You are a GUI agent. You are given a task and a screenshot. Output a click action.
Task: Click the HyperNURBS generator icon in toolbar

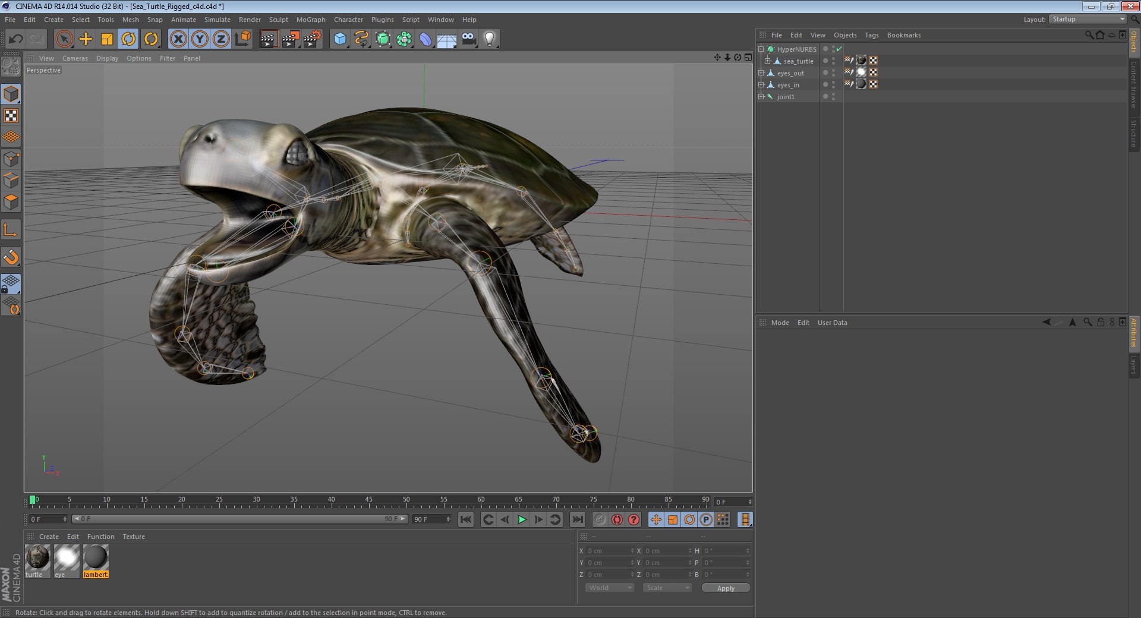(x=383, y=39)
